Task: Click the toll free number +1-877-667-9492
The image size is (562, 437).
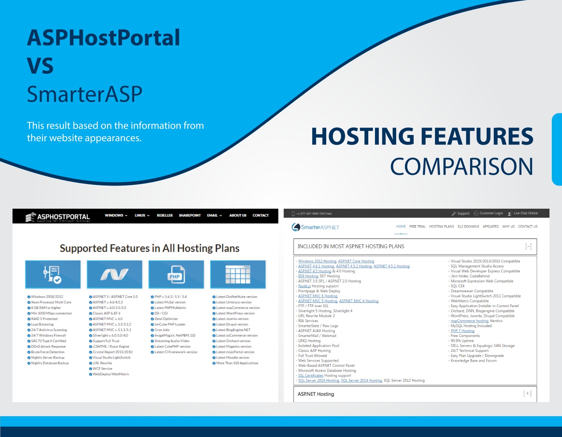Action: 314,214
